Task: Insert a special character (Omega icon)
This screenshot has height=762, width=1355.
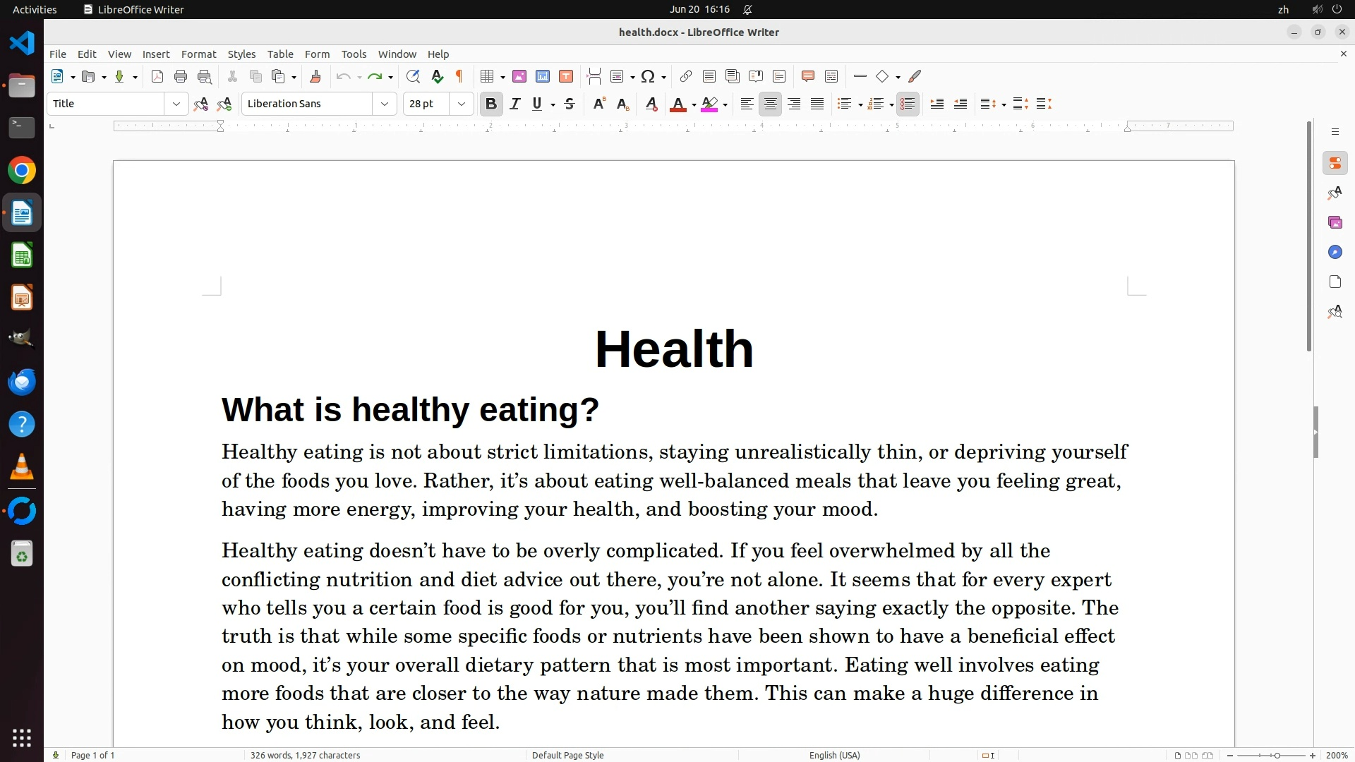Action: click(647, 77)
